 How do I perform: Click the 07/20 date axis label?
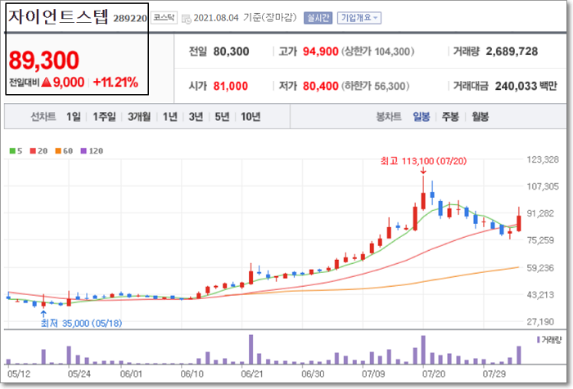point(434,374)
